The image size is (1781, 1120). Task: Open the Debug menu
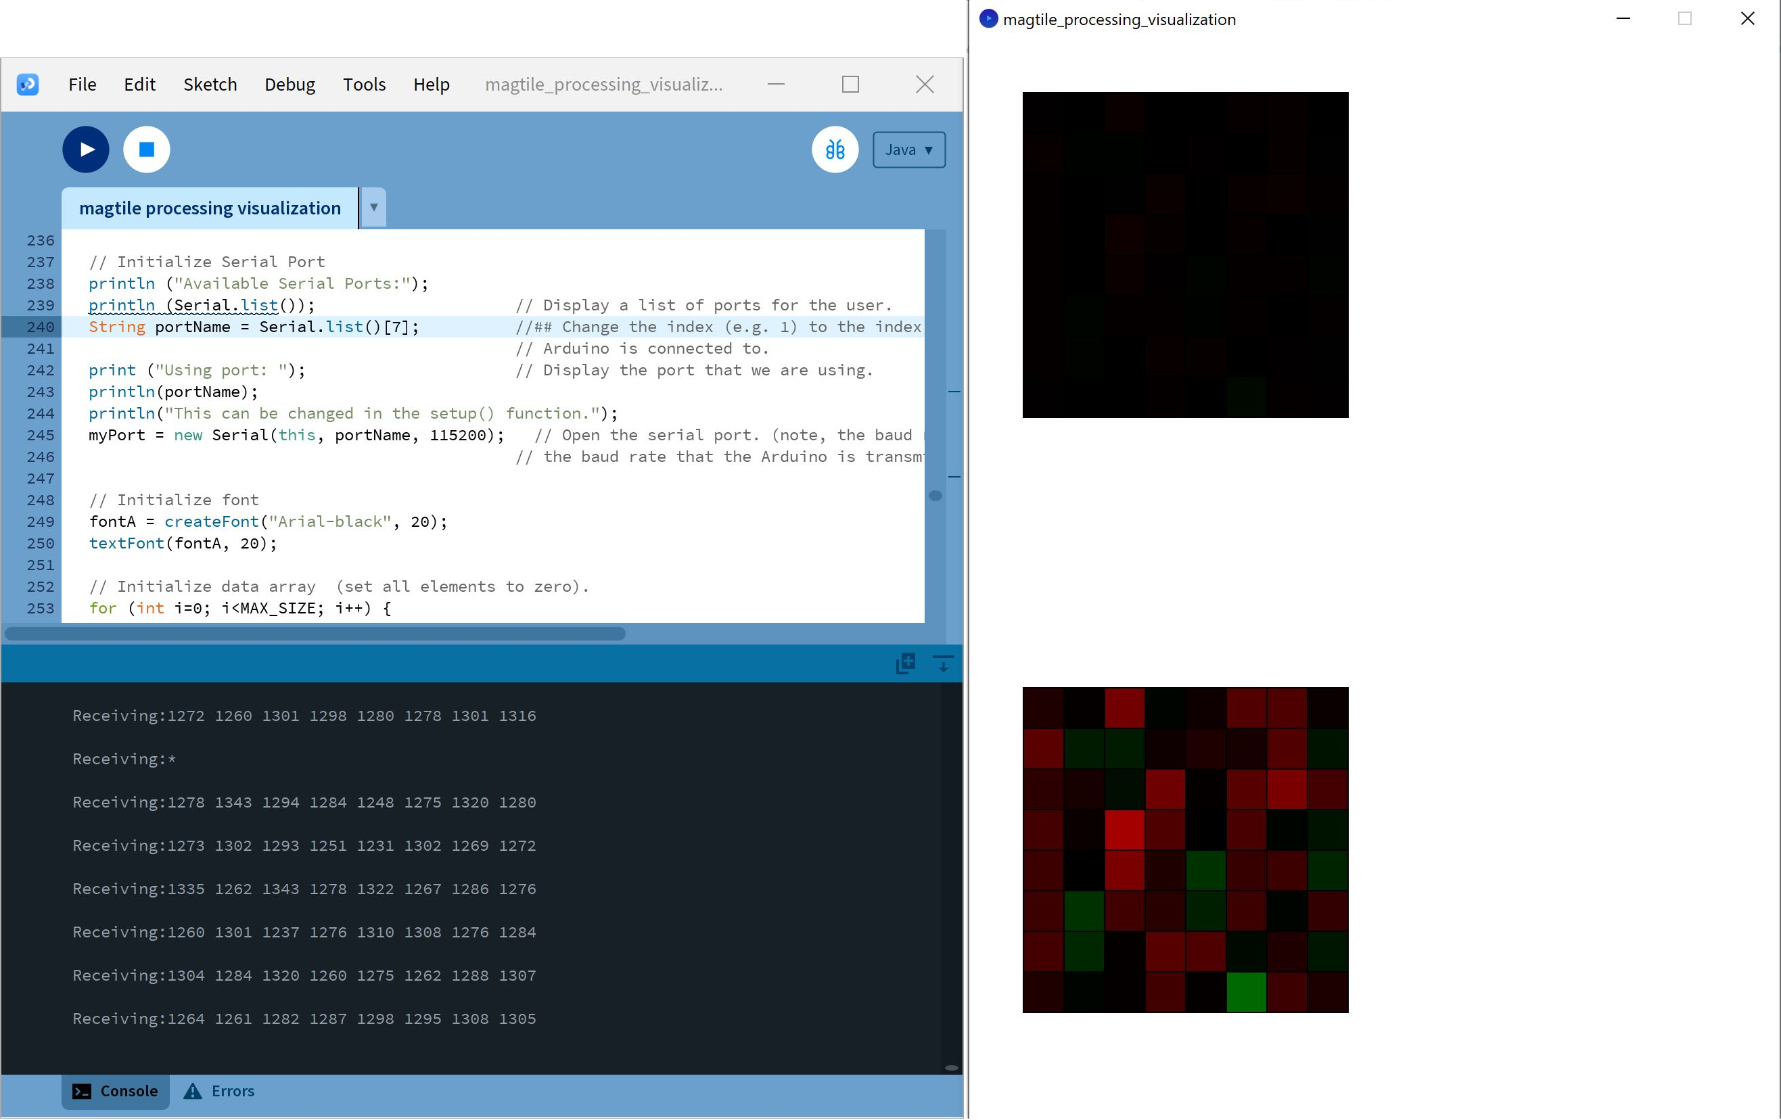[290, 85]
